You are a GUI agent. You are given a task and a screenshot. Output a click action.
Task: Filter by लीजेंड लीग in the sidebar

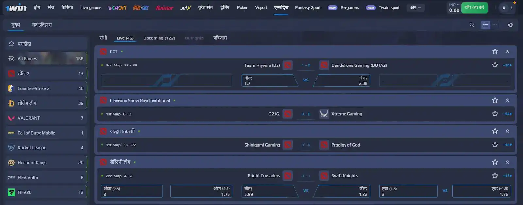[x=46, y=103]
